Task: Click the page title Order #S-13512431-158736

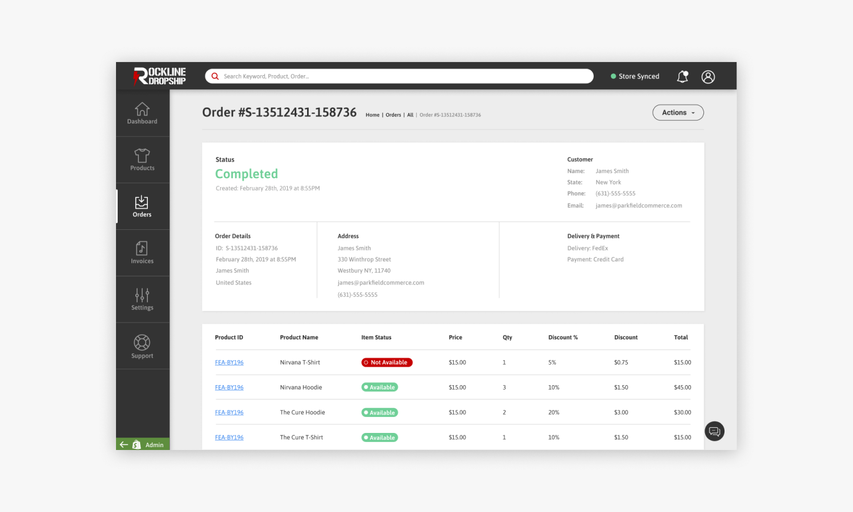Action: click(x=279, y=112)
